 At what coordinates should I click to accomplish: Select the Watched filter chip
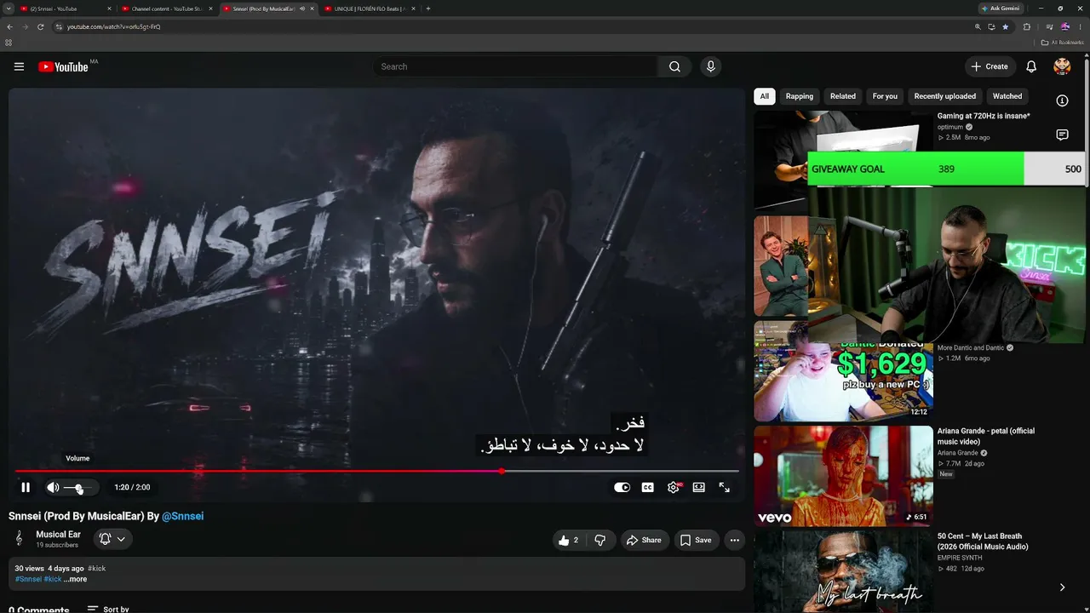click(1007, 96)
